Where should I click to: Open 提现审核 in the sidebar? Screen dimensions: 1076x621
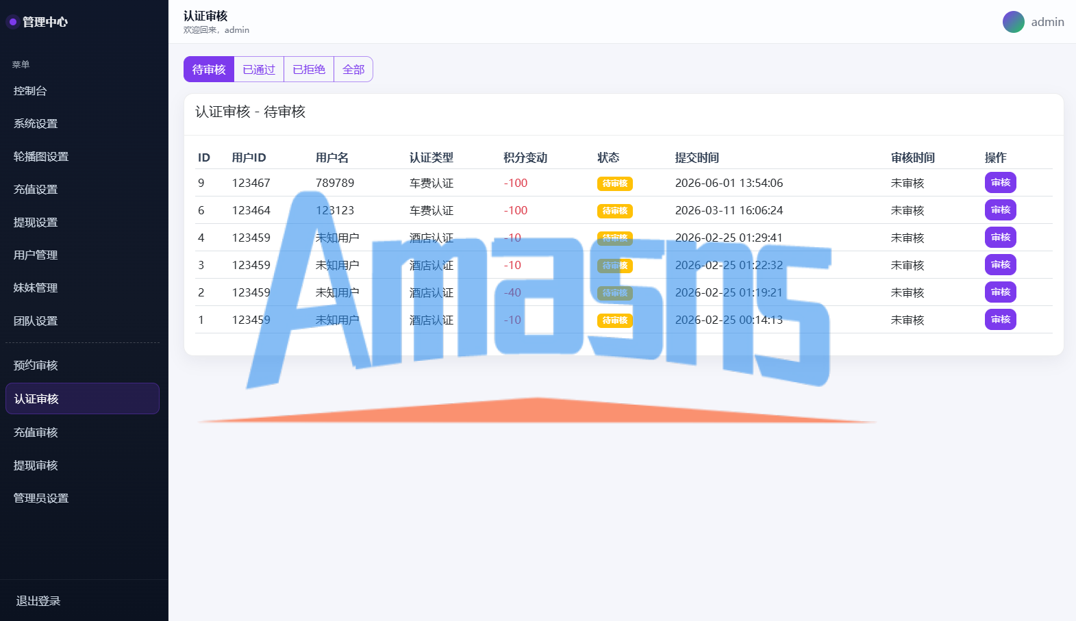click(82, 466)
